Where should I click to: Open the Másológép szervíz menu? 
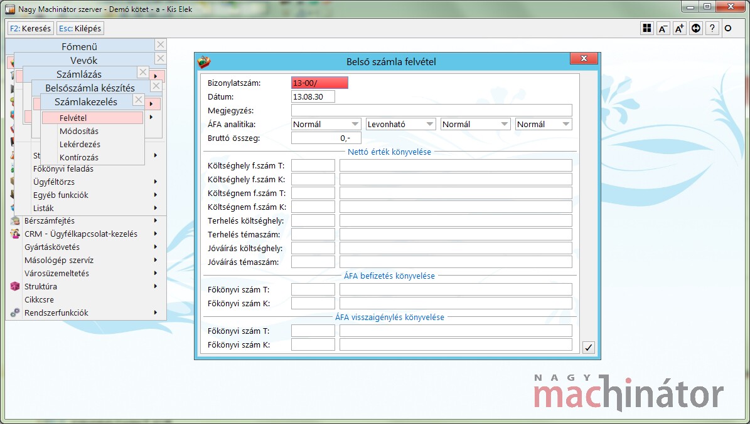[59, 261]
